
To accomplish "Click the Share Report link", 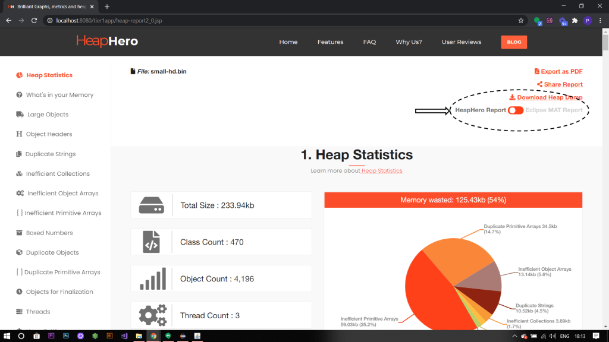I will click(563, 84).
